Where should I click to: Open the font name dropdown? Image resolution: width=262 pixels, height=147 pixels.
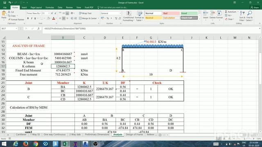(41, 13)
